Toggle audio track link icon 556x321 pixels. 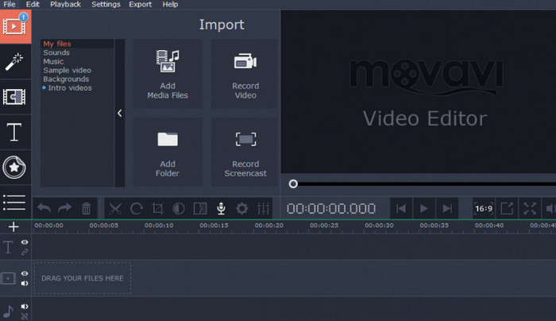click(x=25, y=316)
